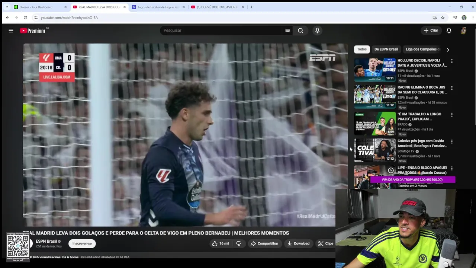Image resolution: width=476 pixels, height=268 pixels.
Task: Open YouTube notifications bell
Action: coord(449,31)
